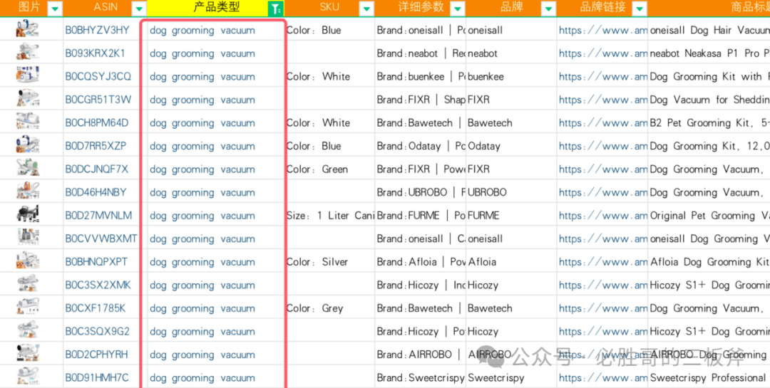Expand the ASIN column filter arrow
Viewport: 770px width, 388px height.
pos(140,9)
